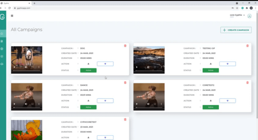
Task: Play the DOG campaign video
Action: pyautogui.click(x=15, y=67)
